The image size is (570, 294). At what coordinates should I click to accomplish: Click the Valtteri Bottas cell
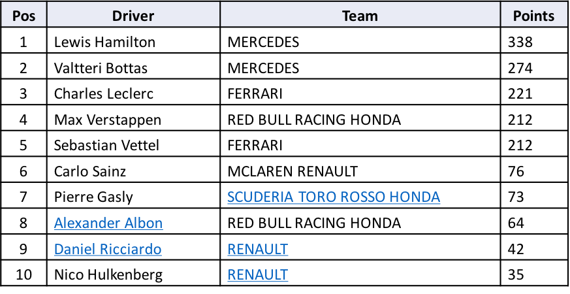tap(133, 68)
